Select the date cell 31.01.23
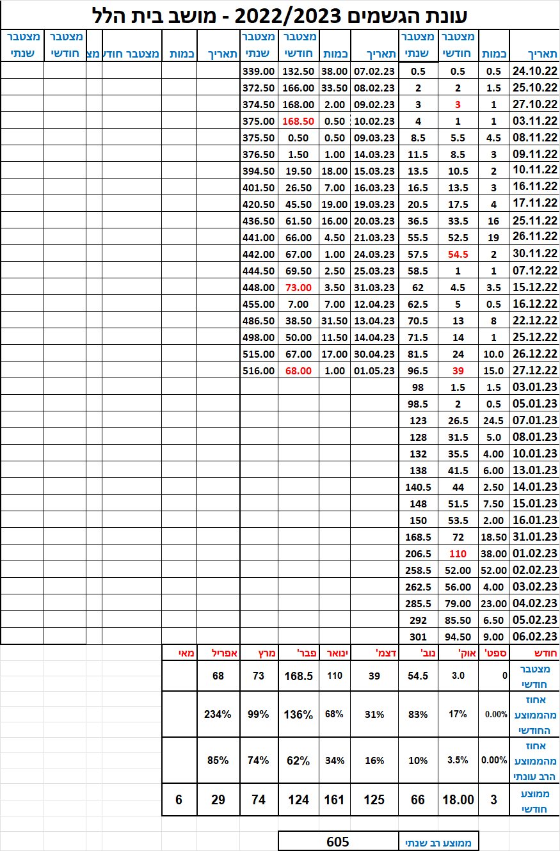560x851 pixels. 534,536
